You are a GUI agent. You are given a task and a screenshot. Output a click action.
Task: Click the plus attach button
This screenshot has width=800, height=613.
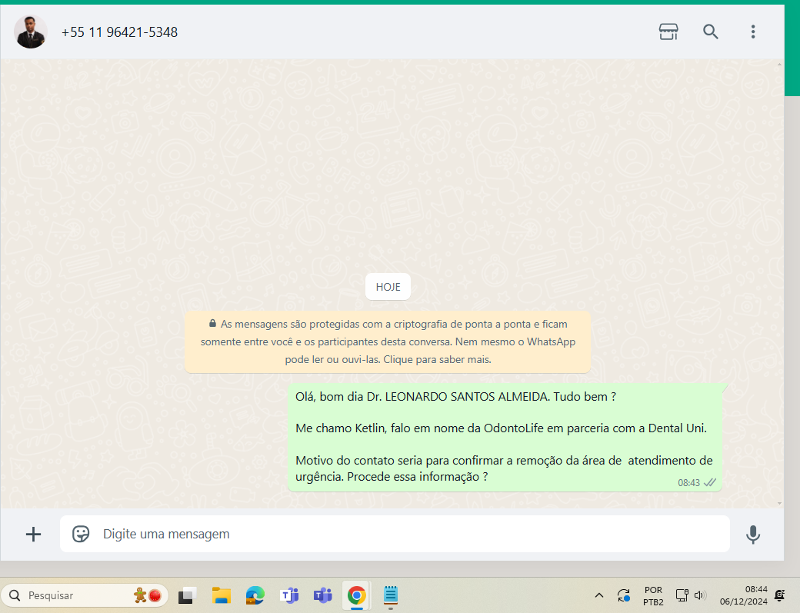[x=33, y=534]
